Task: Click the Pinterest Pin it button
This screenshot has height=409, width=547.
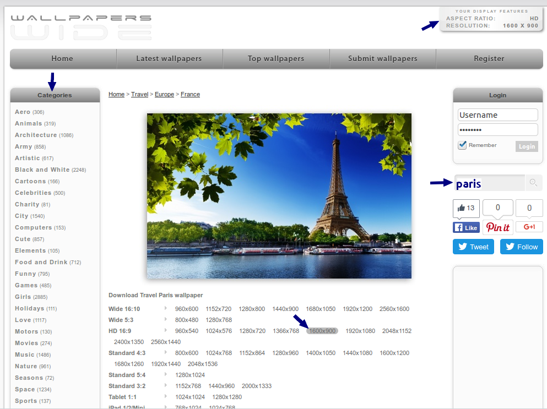Action: [498, 227]
